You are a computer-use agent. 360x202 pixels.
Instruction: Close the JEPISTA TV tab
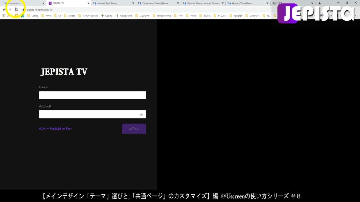click(88, 3)
